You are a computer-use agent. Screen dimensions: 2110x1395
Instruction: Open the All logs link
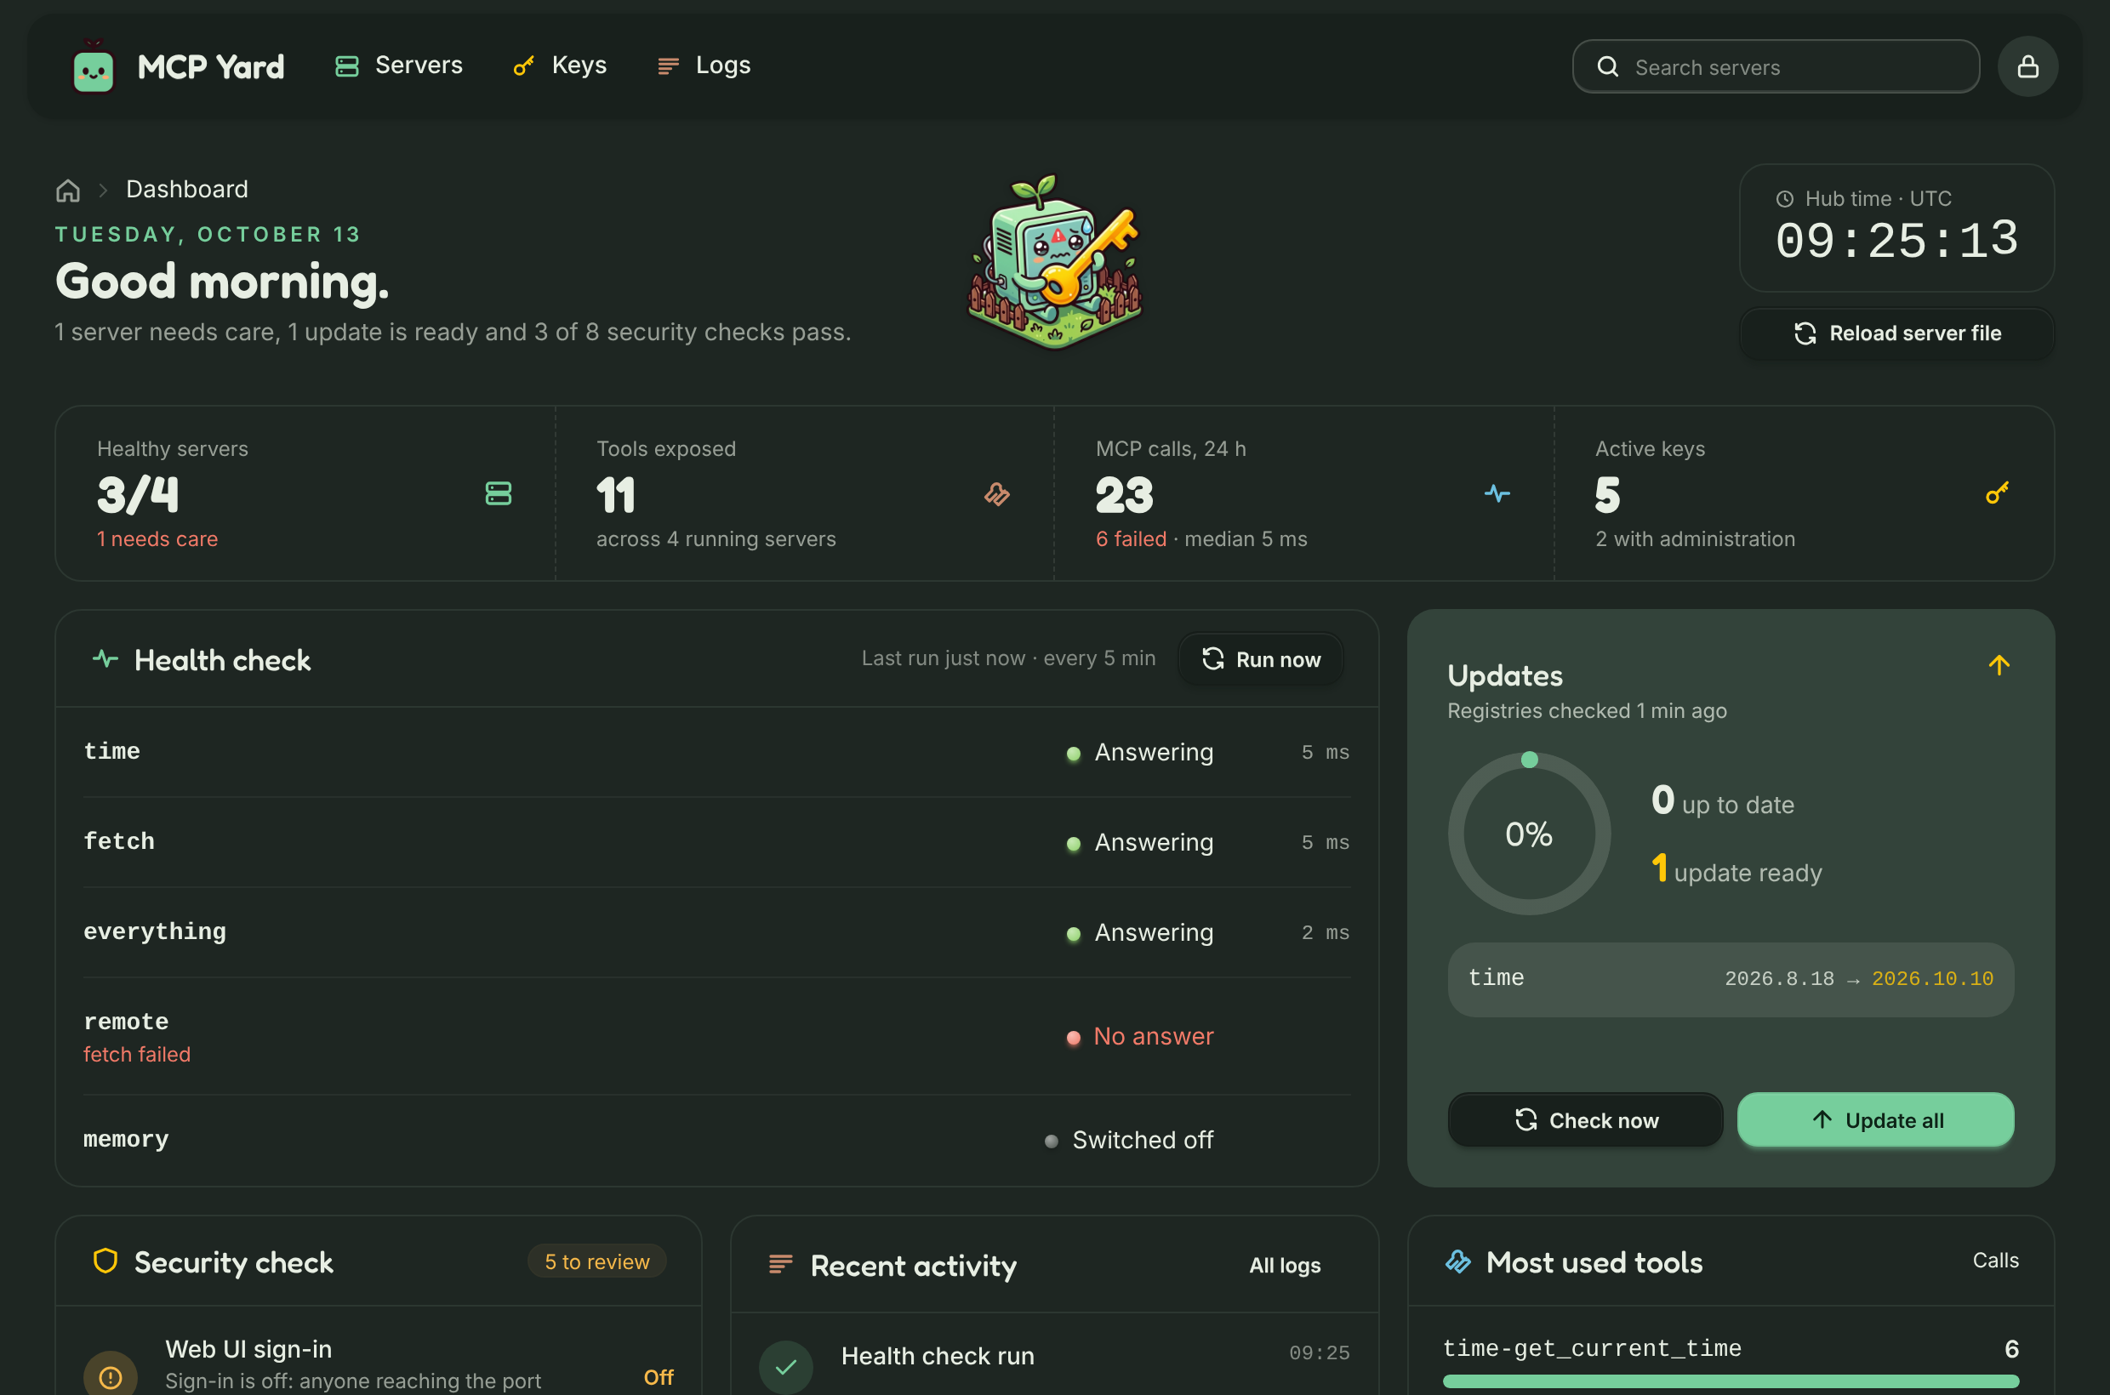1284,1265
